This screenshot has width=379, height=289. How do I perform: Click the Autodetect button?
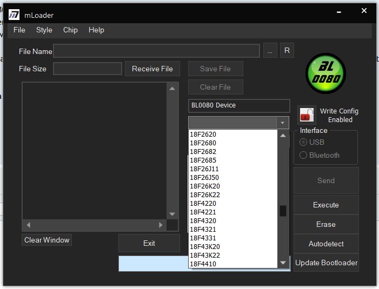[x=326, y=244]
